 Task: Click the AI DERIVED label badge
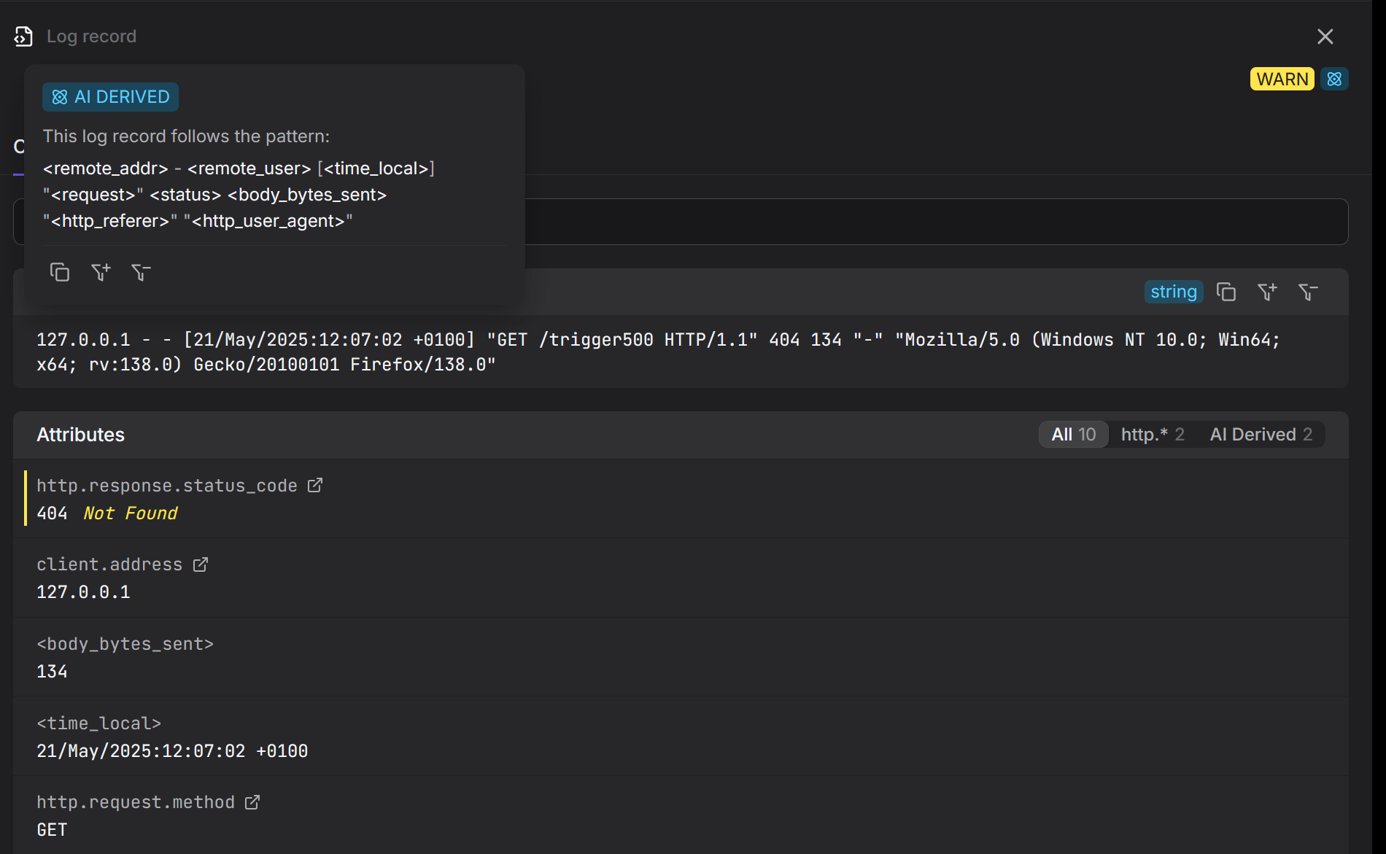[x=111, y=97]
